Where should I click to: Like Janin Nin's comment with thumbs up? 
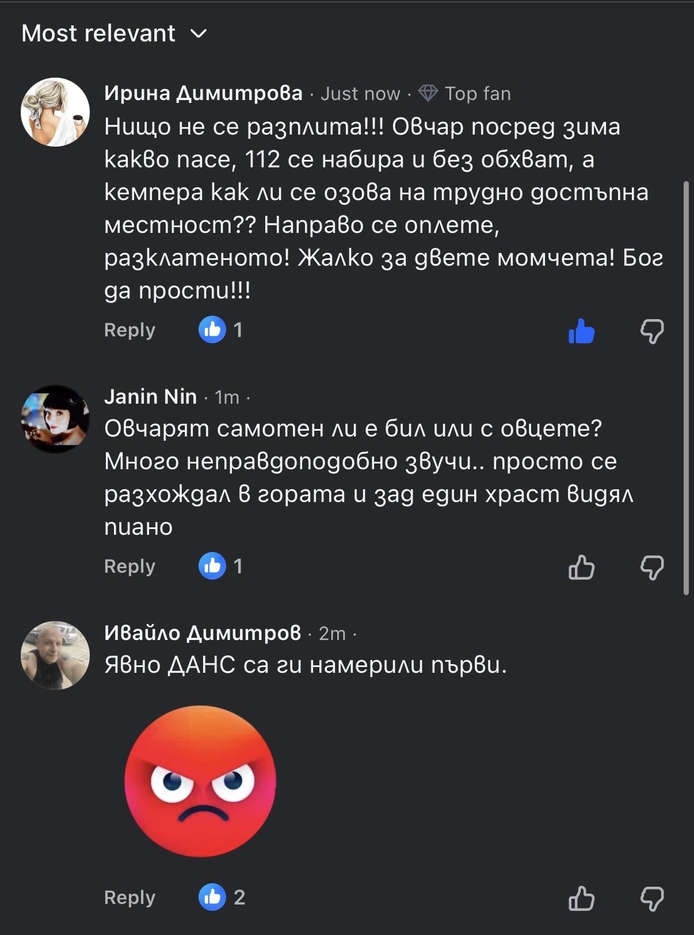point(581,568)
